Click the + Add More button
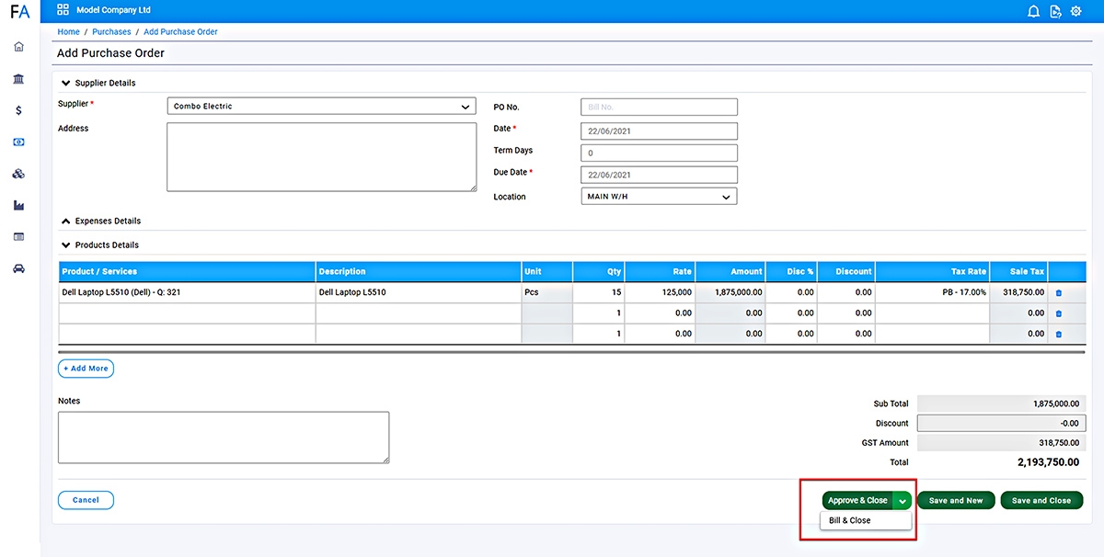1104x557 pixels. pos(86,369)
